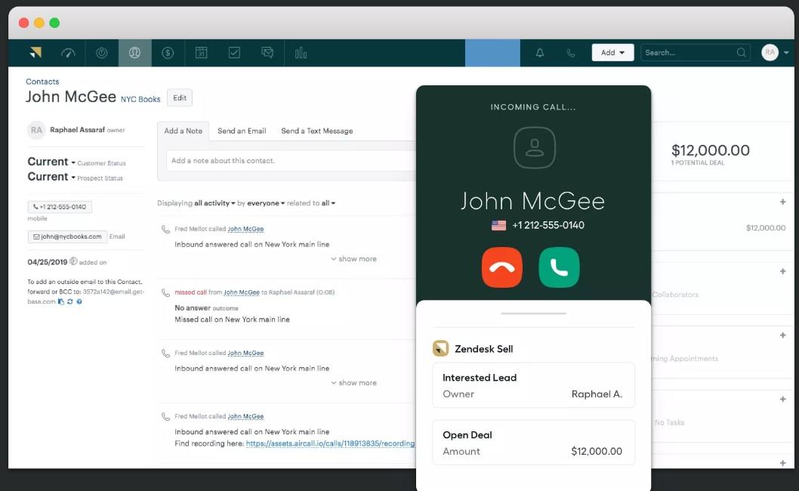This screenshot has height=491, width=799.
Task: Open the user menu arrow beside avatar
Action: (786, 53)
